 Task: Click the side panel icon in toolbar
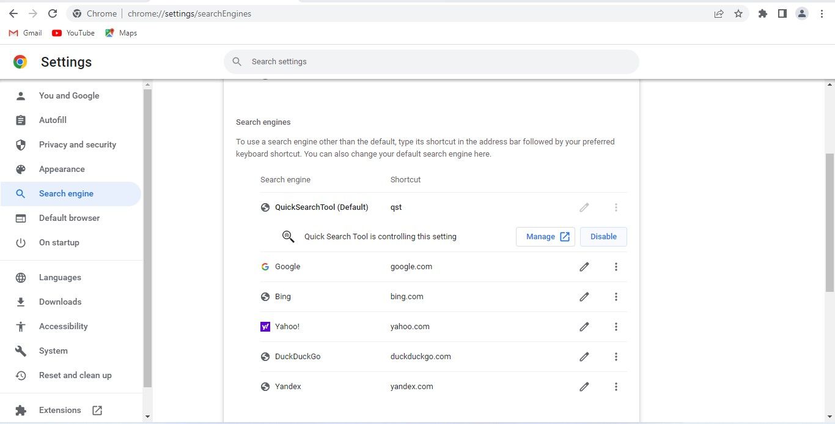[782, 13]
